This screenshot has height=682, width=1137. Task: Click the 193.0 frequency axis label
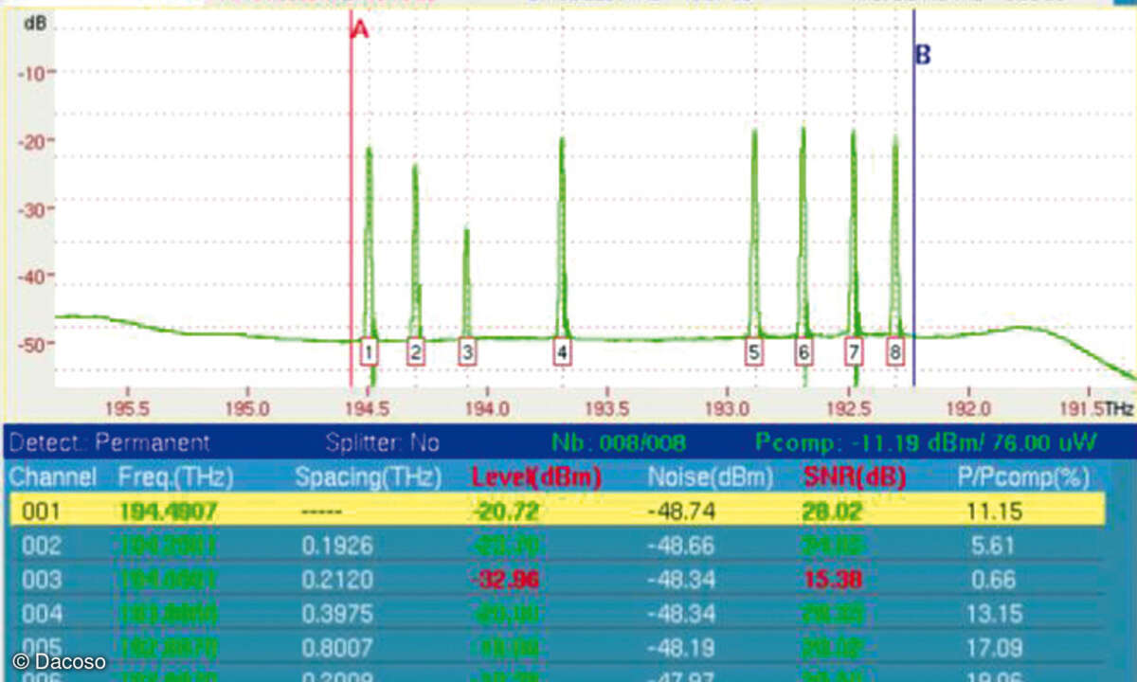[728, 409]
